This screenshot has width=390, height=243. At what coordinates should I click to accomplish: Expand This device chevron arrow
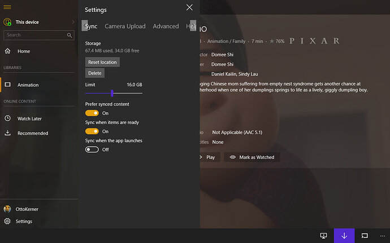[x=73, y=22]
